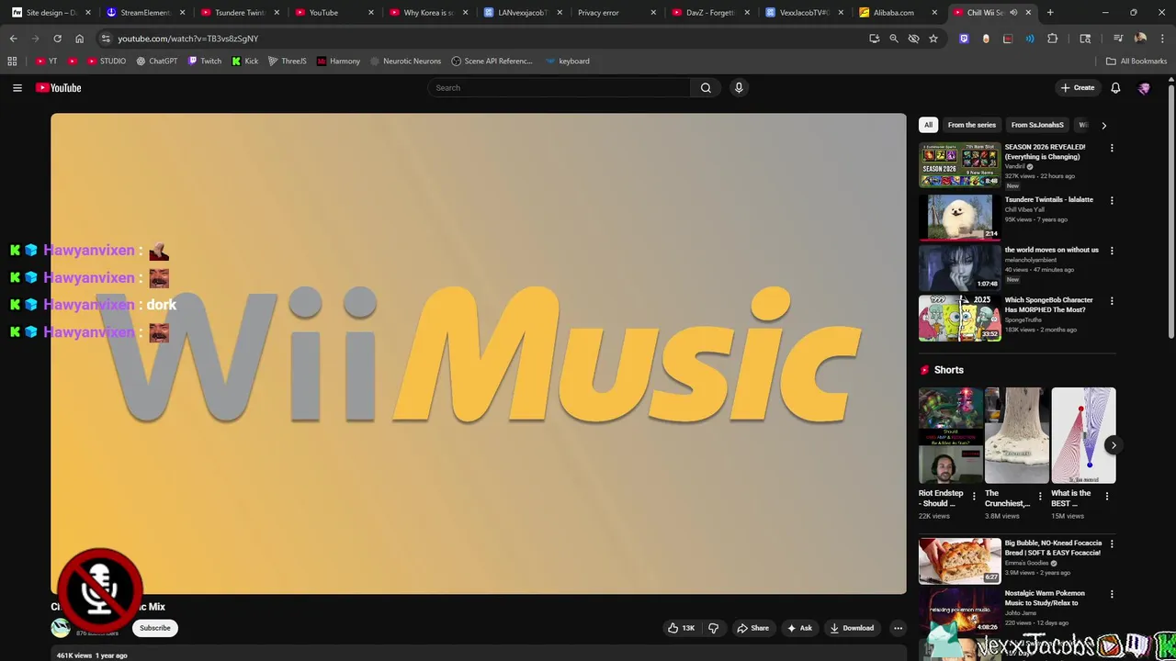Open options for The Crunchiest short
Image resolution: width=1176 pixels, height=661 pixels.
pos(1040,497)
